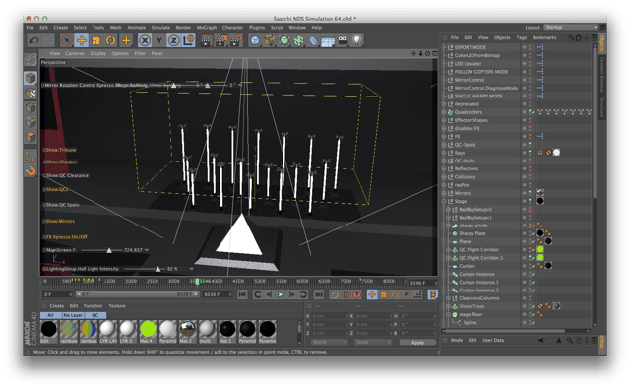This screenshot has height=388, width=630.
Task: Toggle Show.Mirrors checkbox
Action: tap(44, 222)
